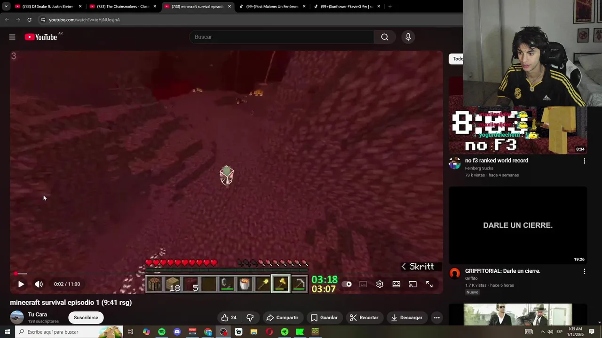Click the search magnifier button

click(x=385, y=37)
